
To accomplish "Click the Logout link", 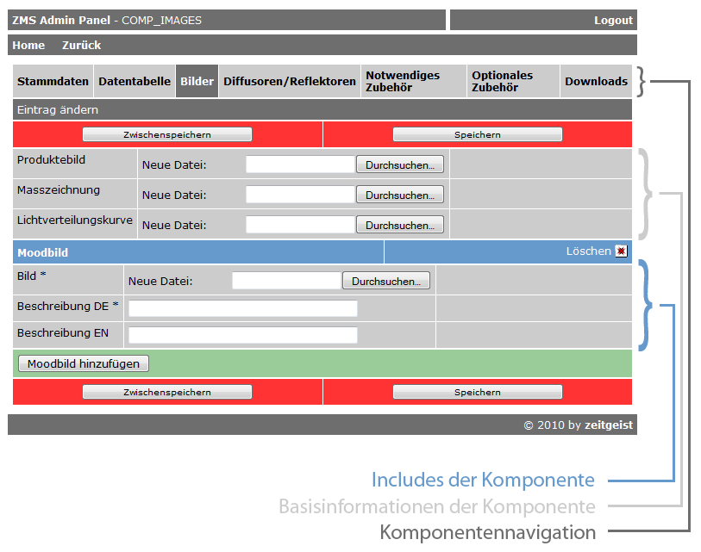I will (613, 20).
